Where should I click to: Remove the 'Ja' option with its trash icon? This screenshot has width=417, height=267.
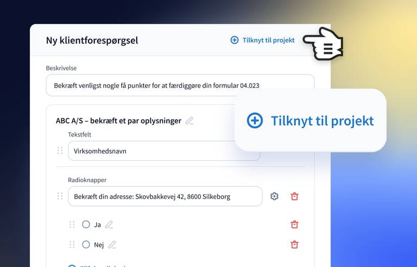click(x=294, y=224)
